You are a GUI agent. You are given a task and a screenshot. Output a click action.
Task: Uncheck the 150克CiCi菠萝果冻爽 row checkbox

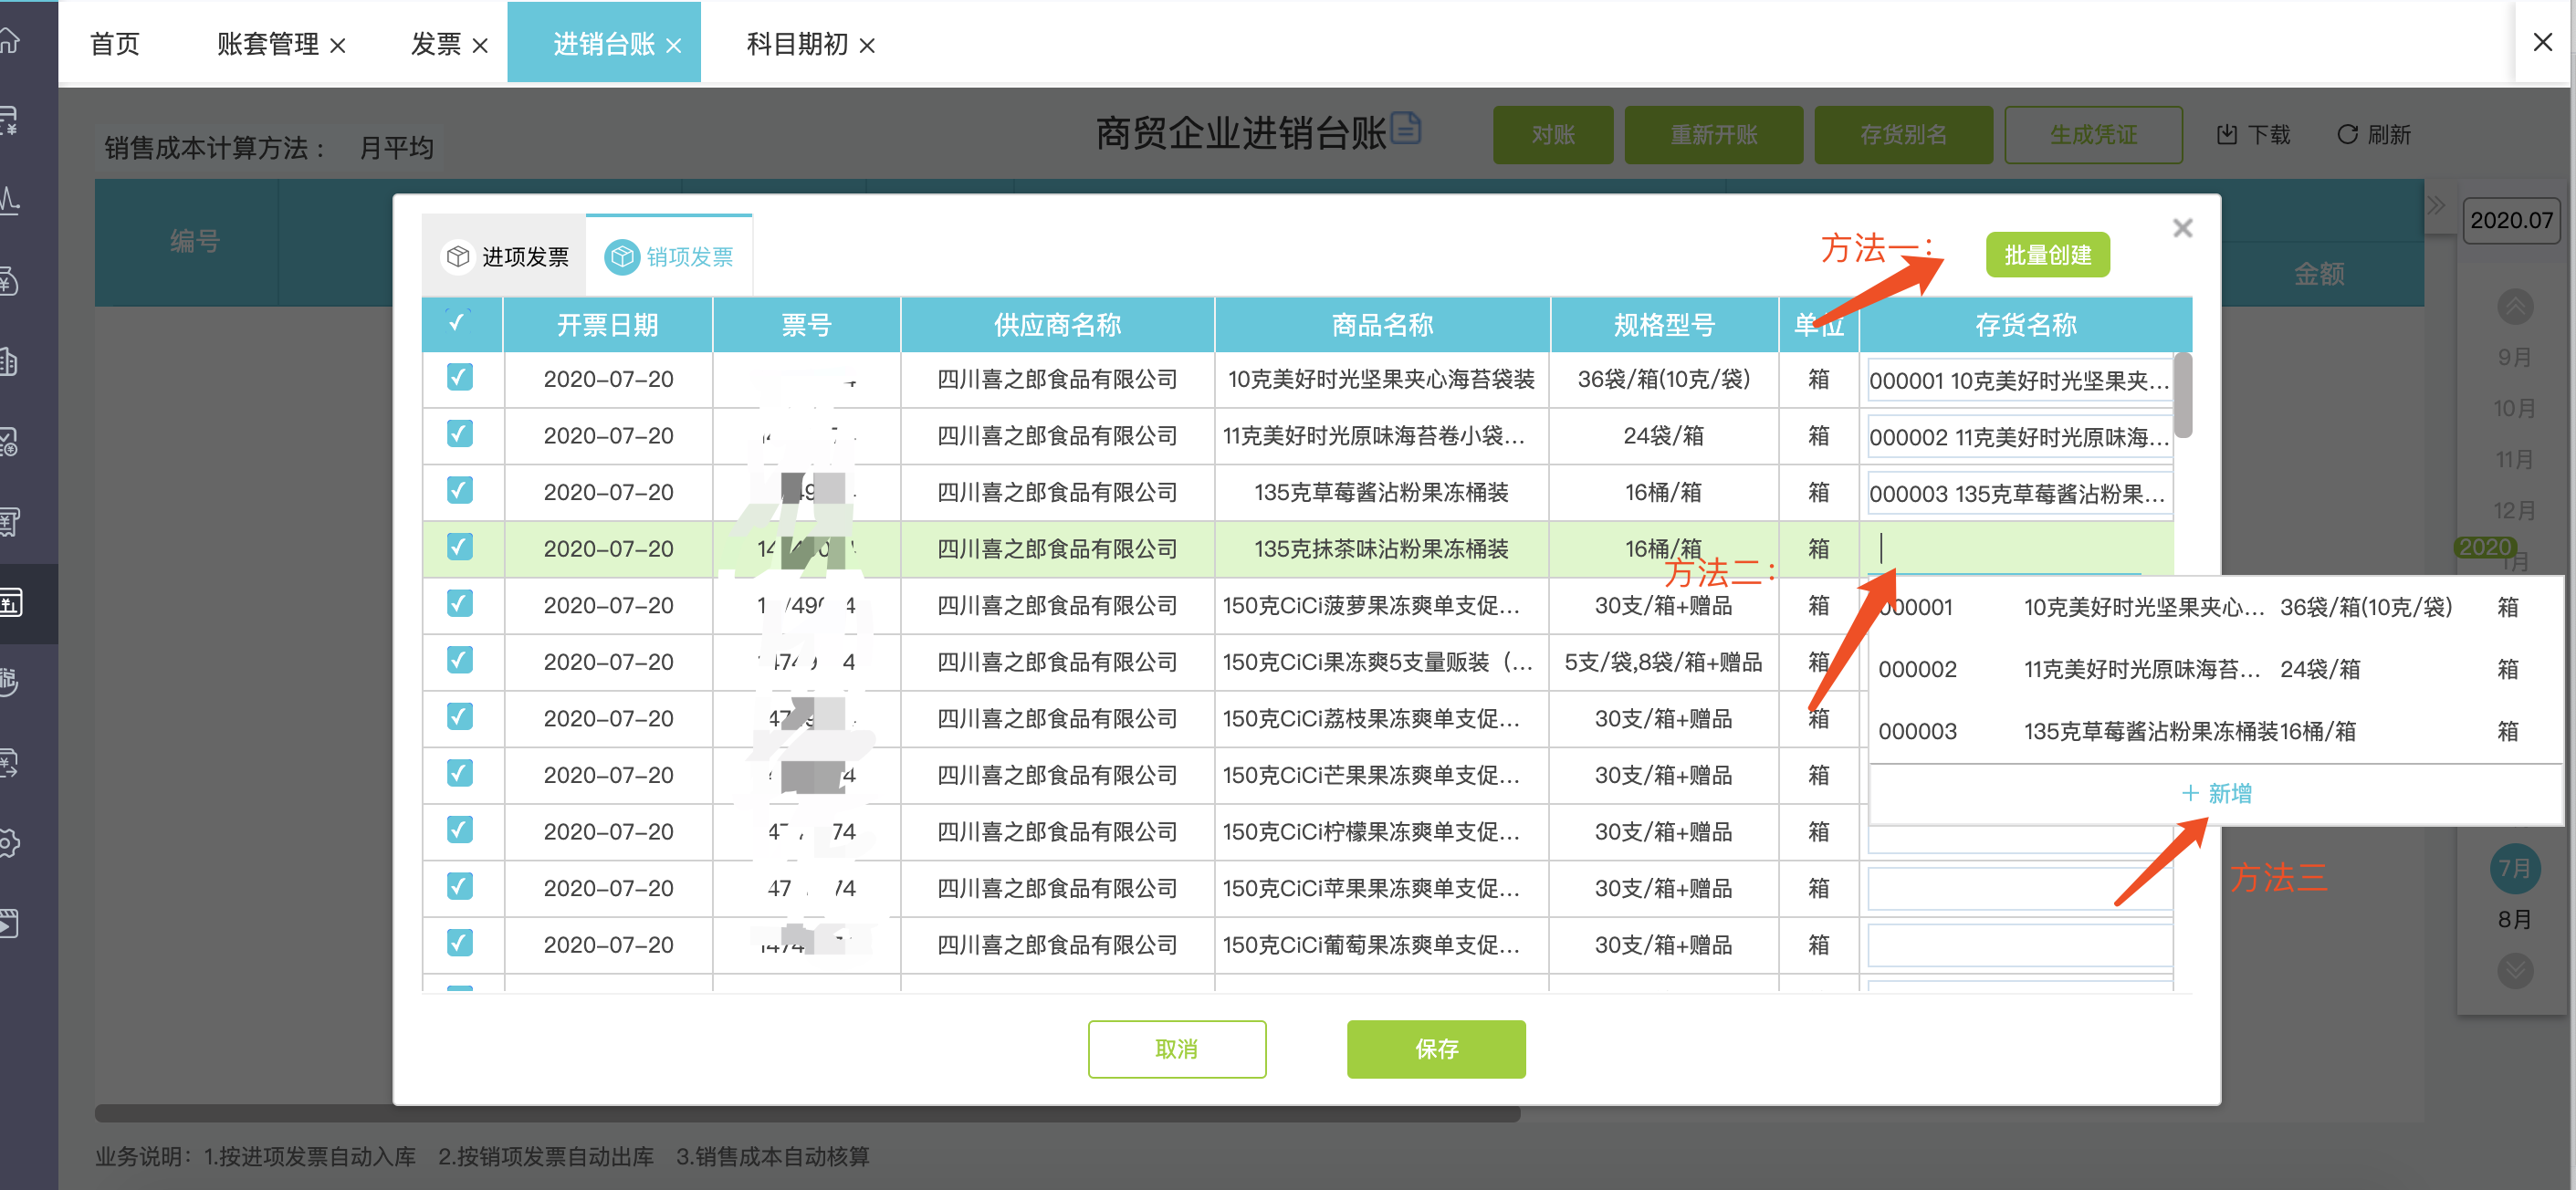[x=460, y=604]
